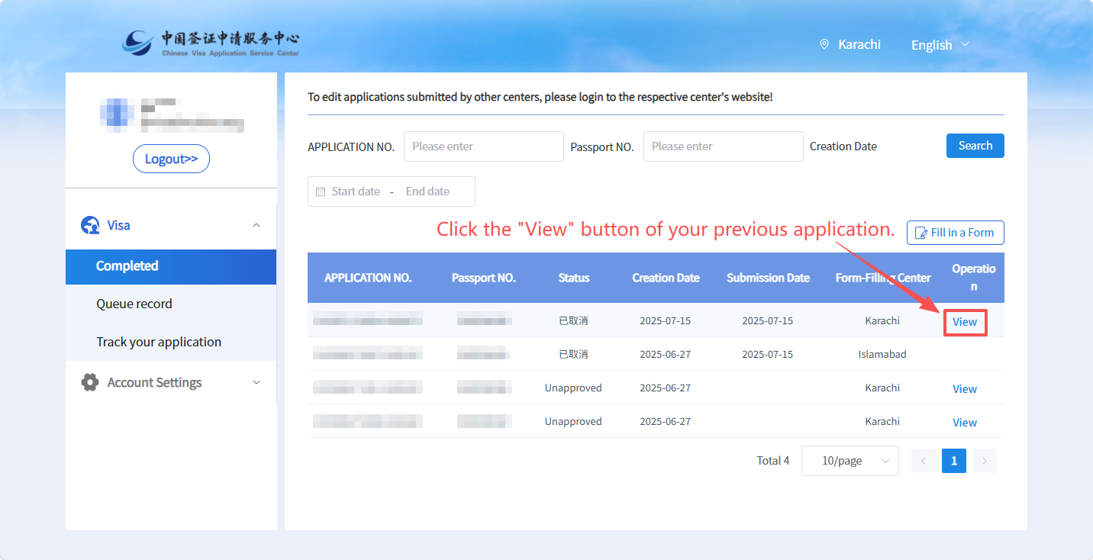Open the Queue record menu item
The image size is (1093, 560).
pyautogui.click(x=134, y=304)
